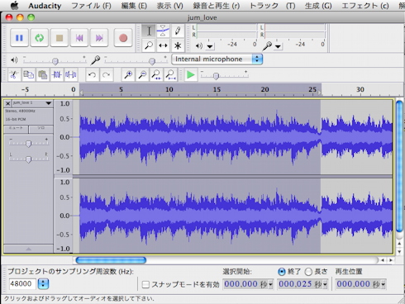Open the jum_love track menu dropdown
Viewport: 405px width, 304px height.
pos(49,103)
